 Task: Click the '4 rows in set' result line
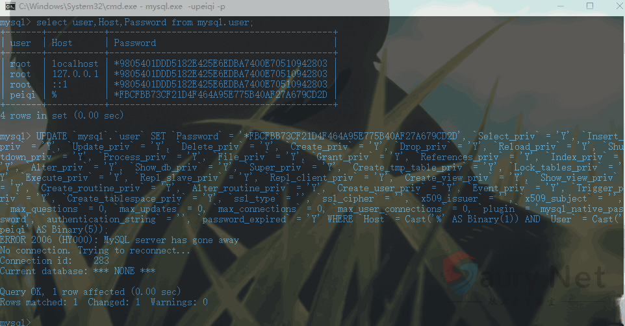click(x=62, y=116)
